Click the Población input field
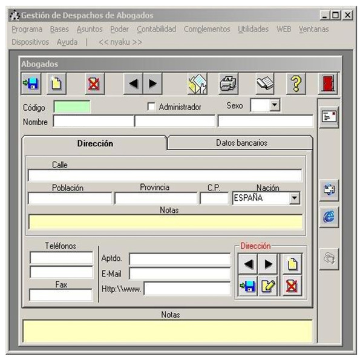This screenshot has height=363, width=363. point(70,198)
